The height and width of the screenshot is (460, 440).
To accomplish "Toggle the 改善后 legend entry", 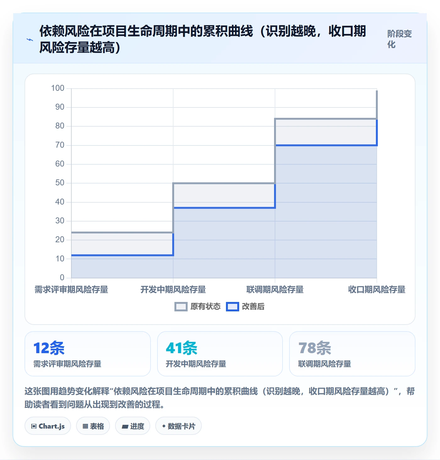I will click(245, 307).
